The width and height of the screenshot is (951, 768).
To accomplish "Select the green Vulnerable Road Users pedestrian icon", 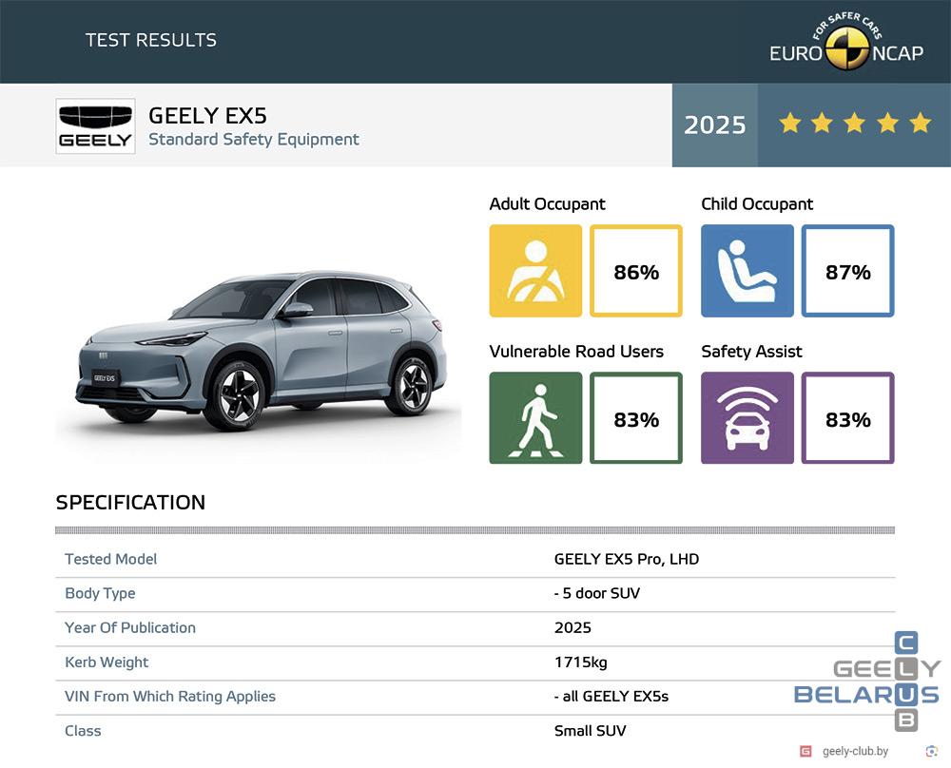I will point(535,418).
